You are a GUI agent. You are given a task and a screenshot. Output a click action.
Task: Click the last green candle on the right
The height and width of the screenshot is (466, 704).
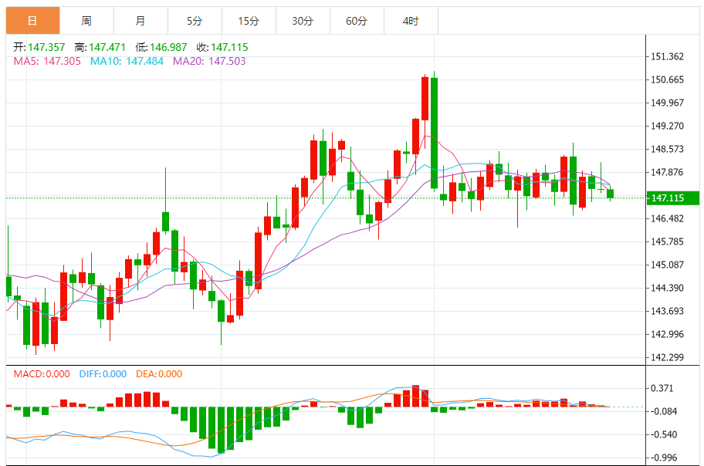coord(610,194)
